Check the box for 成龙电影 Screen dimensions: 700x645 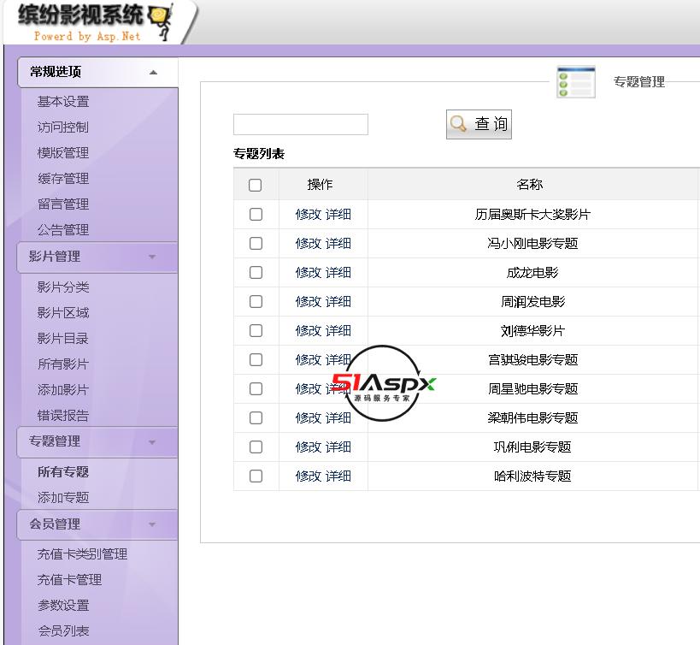pyautogui.click(x=256, y=273)
